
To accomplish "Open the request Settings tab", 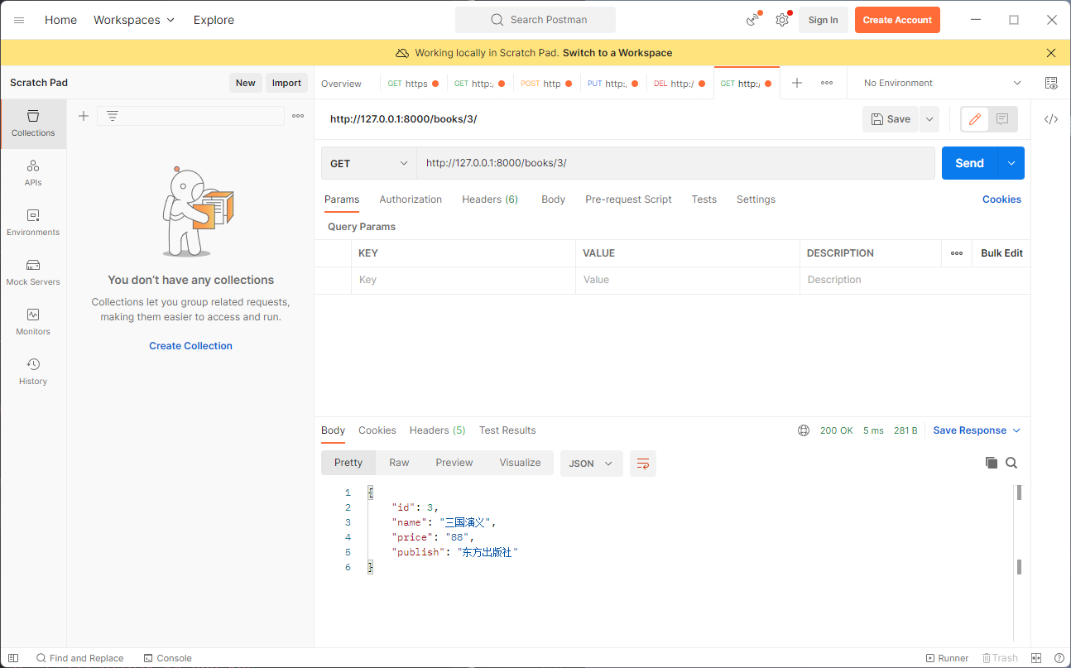I will [756, 199].
